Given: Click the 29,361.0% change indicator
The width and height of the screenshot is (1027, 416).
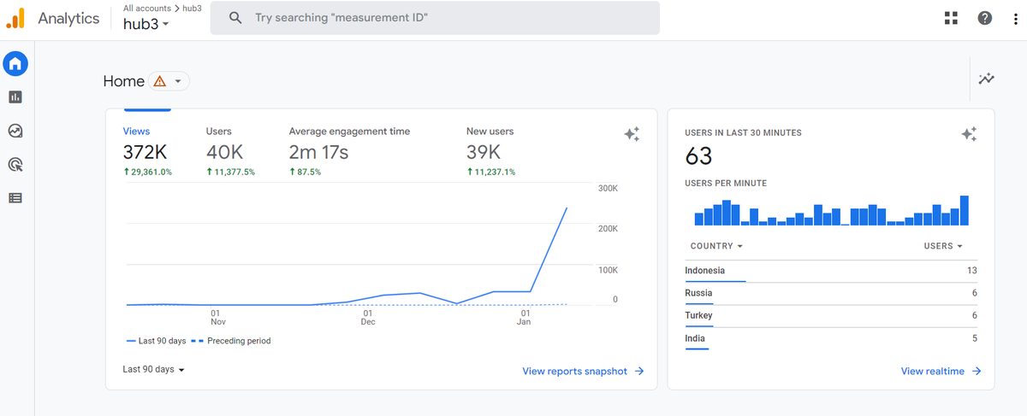Looking at the screenshot, I should (x=147, y=173).
